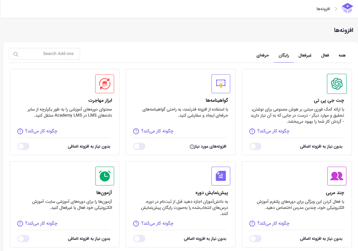The image size is (358, 251).
Task: Click بدون نیاز به افزونه اضافی in چند مربی card
Action: click(321, 239)
